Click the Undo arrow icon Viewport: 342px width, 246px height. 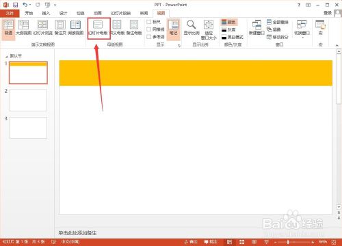coord(25,5)
